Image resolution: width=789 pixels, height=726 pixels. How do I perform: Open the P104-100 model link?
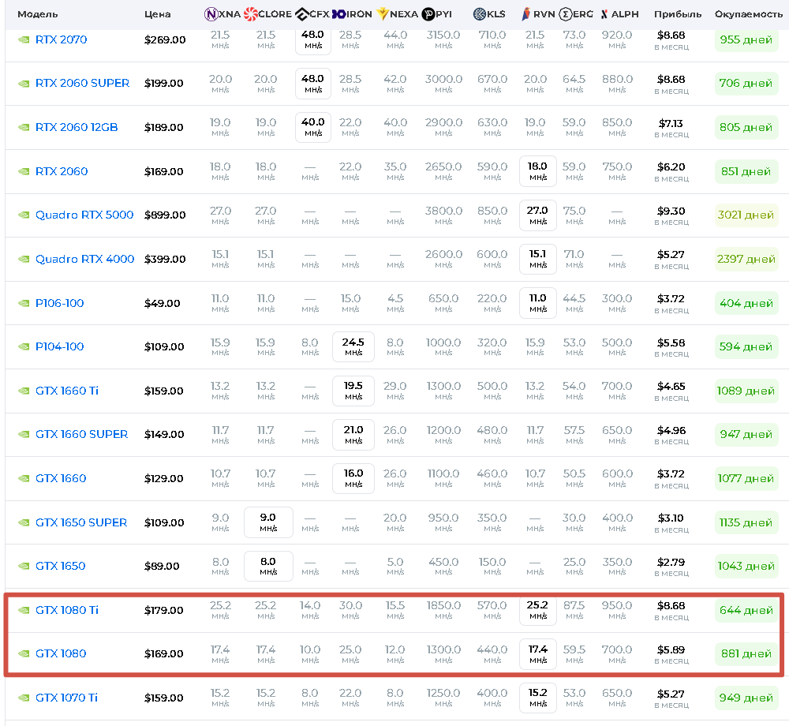(59, 346)
